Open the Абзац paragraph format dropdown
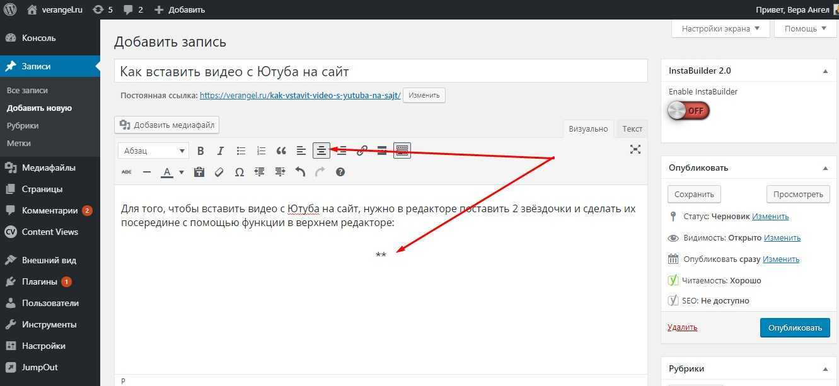Image resolution: width=839 pixels, height=386 pixels. 154,150
